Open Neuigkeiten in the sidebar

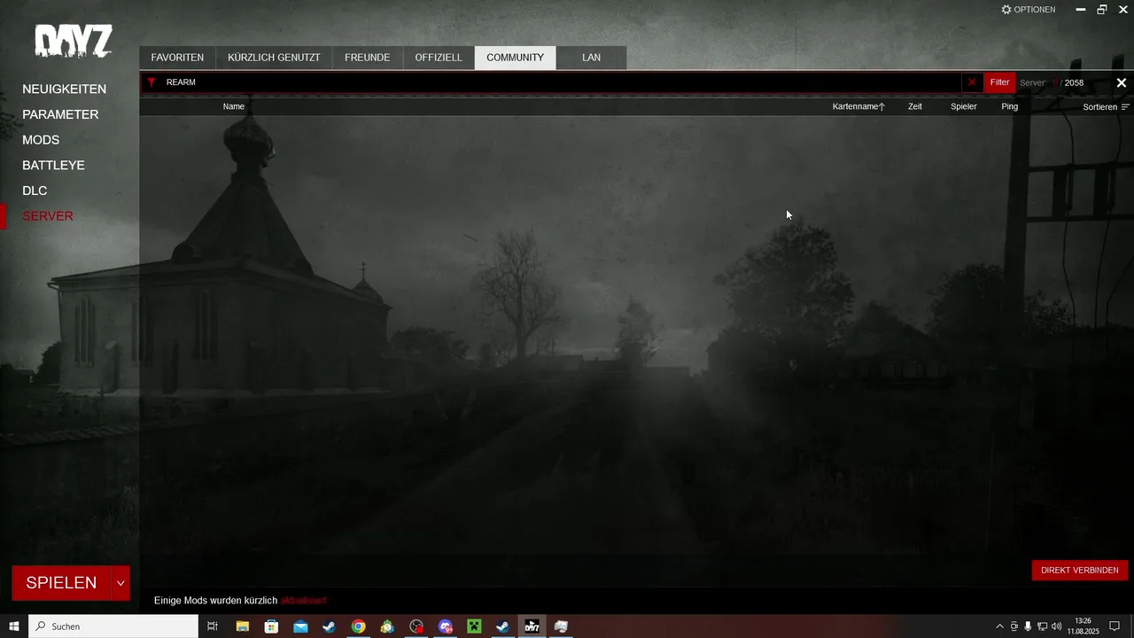[64, 89]
